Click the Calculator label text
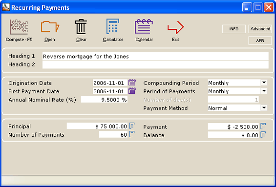The width and height of the screenshot is (276, 187). [x=113, y=40]
